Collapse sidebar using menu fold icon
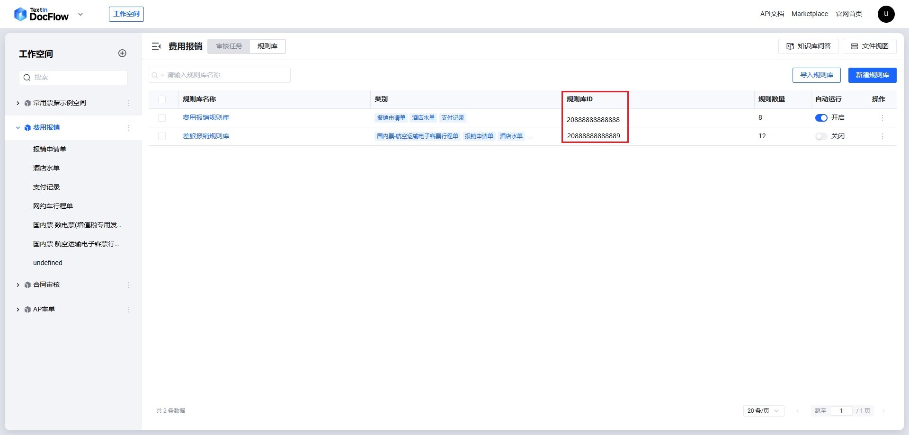909x435 pixels. pyautogui.click(x=156, y=46)
